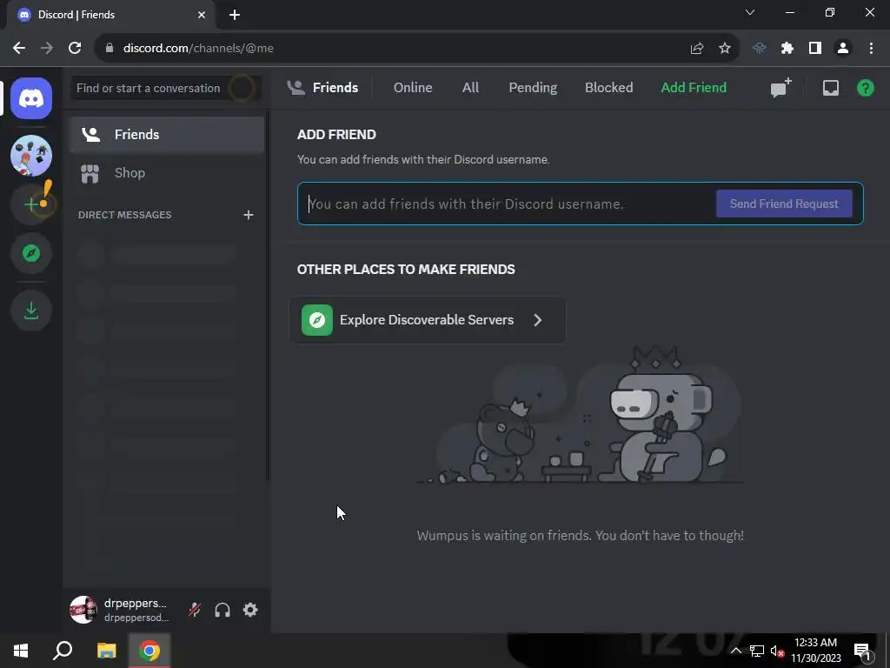Toggle the headphones deafen icon
890x668 pixels.
coord(222,610)
